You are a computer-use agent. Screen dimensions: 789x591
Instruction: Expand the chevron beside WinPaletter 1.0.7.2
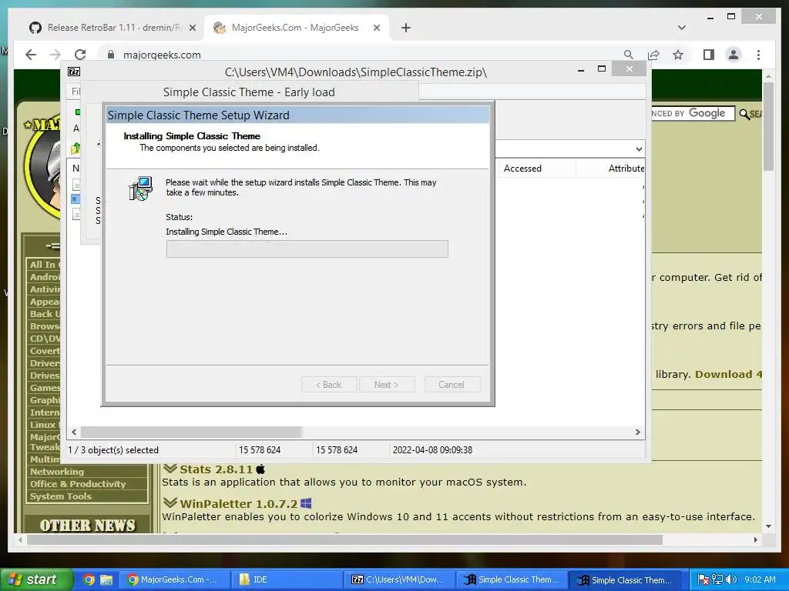170,503
